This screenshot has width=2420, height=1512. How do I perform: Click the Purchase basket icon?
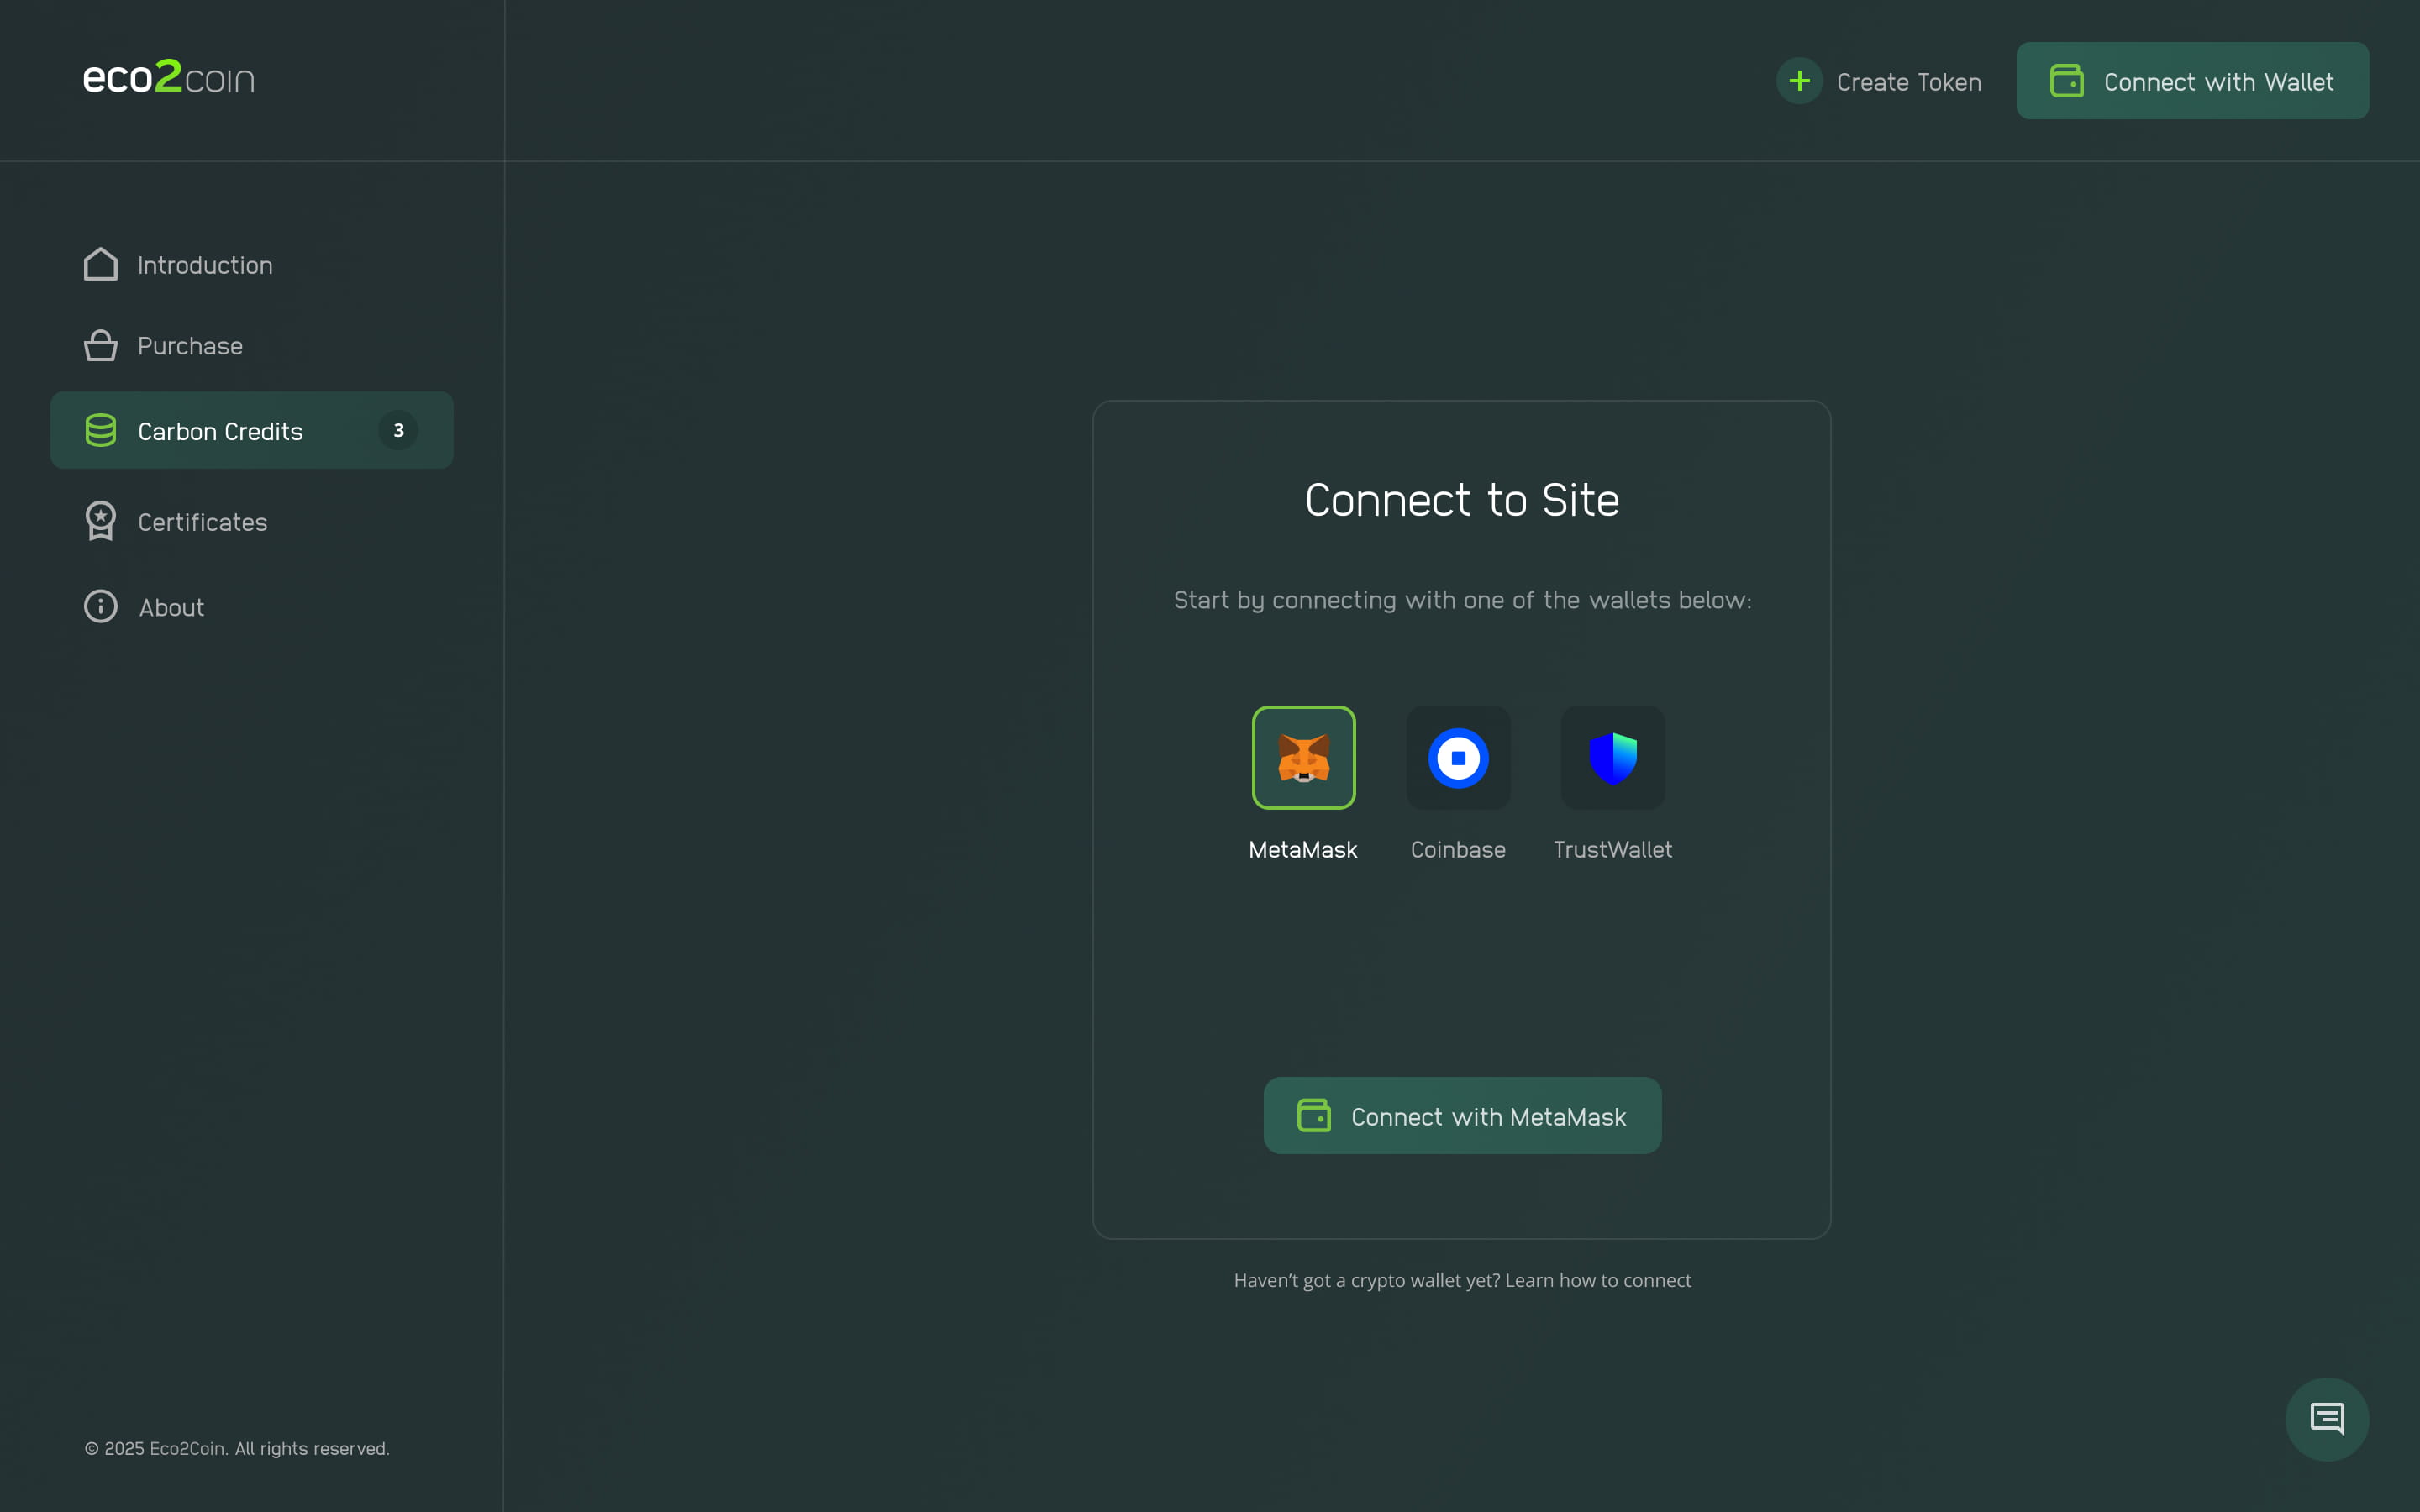click(x=101, y=345)
